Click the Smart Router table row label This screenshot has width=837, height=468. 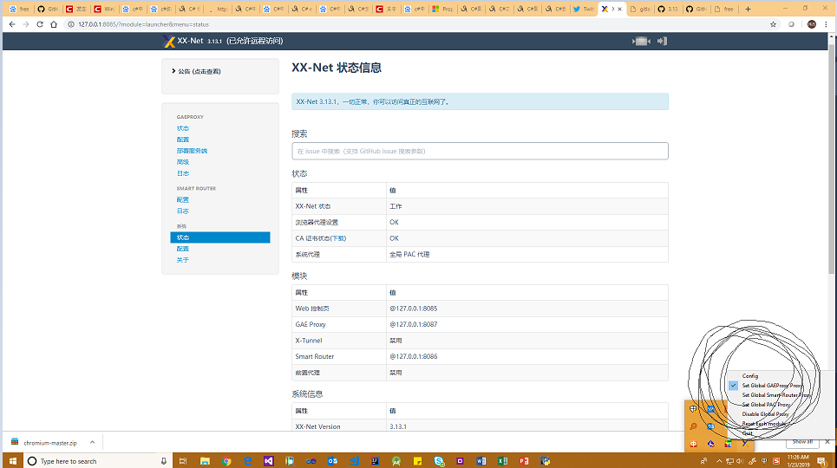(x=314, y=356)
